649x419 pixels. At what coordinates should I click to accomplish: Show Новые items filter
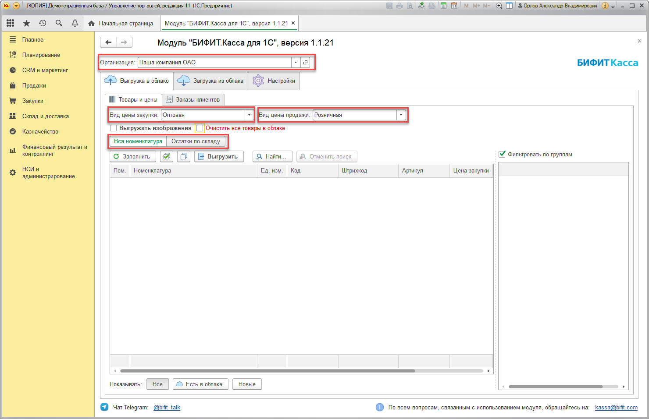(x=247, y=384)
